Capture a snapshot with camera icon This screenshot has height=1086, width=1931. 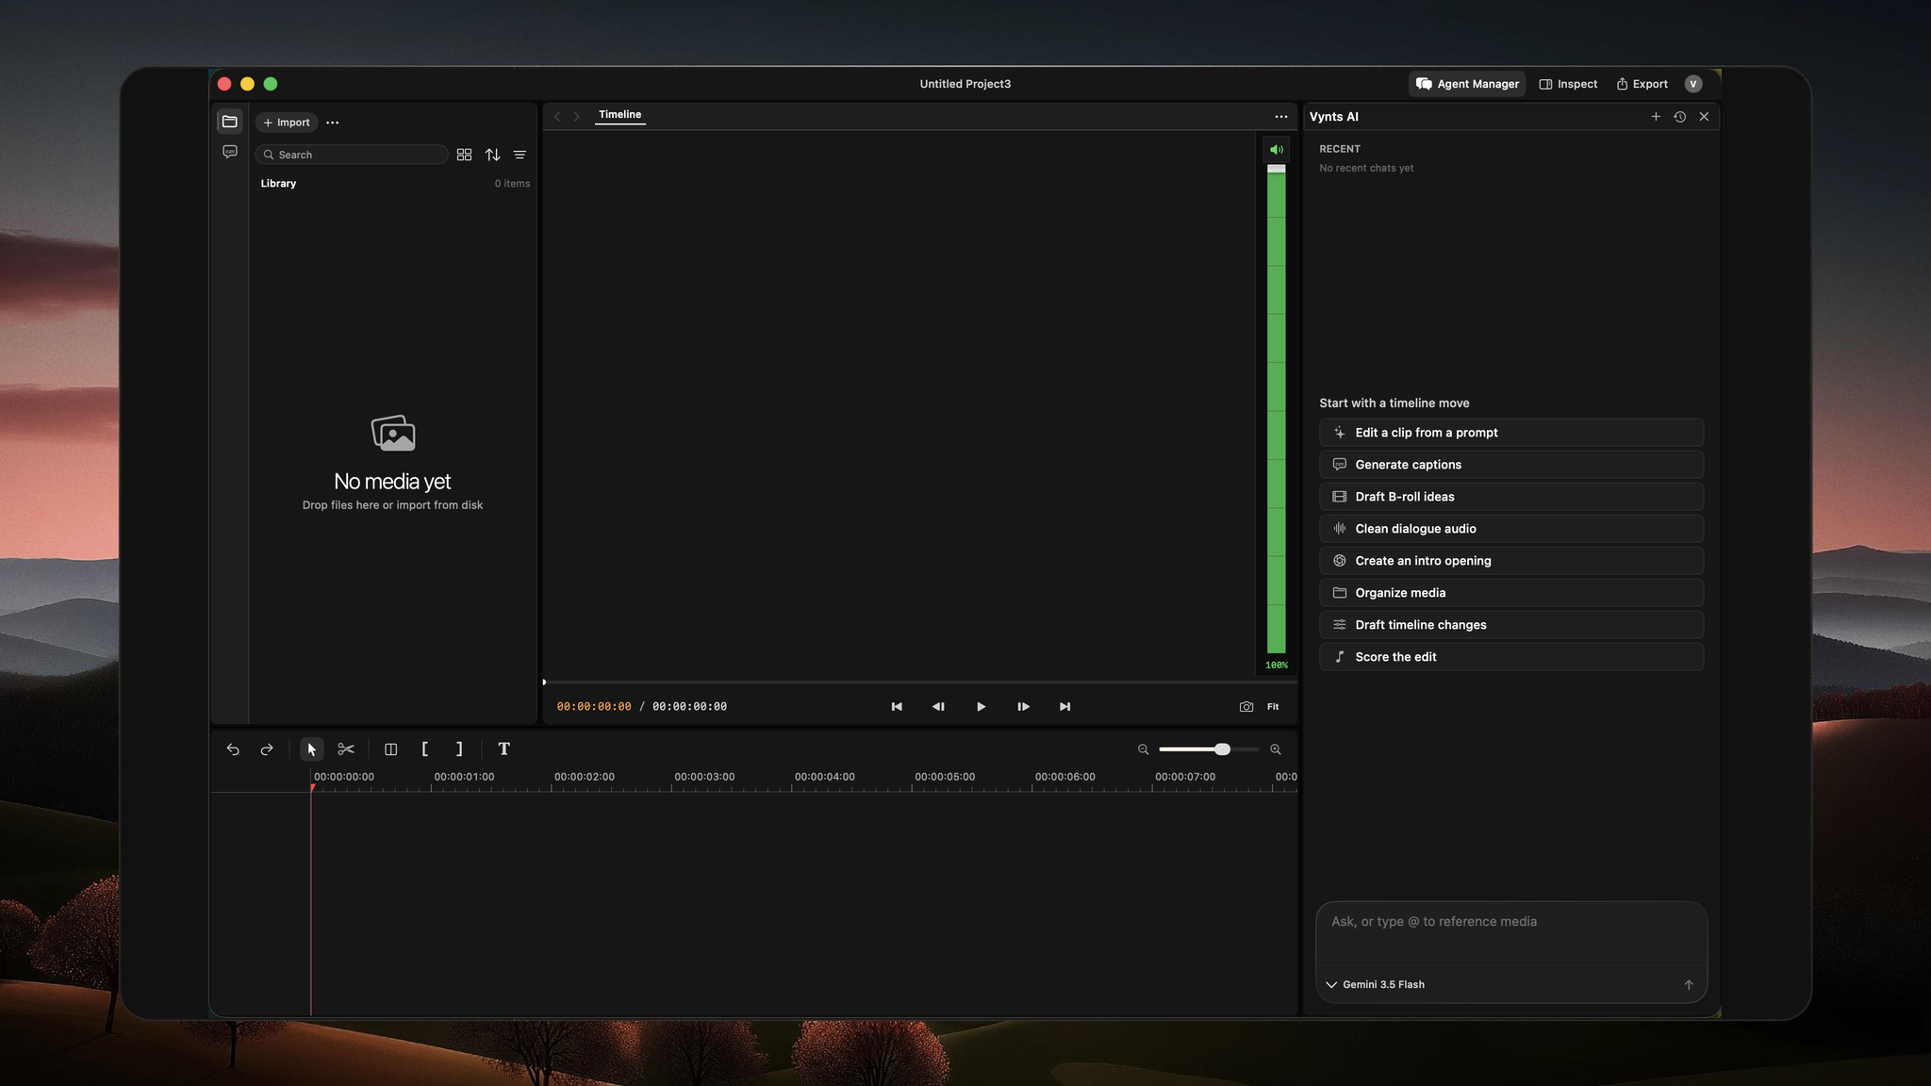click(x=1246, y=707)
